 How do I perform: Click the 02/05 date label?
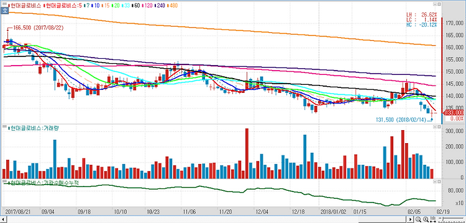click(x=415, y=212)
